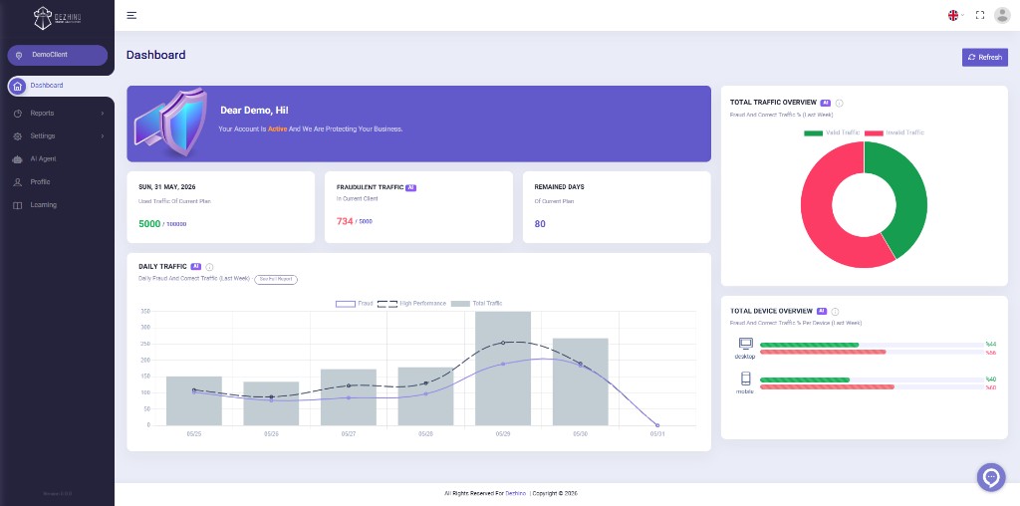Click the AI badge beside Total Device Overview
This screenshot has width=1020, height=506.
point(822,312)
